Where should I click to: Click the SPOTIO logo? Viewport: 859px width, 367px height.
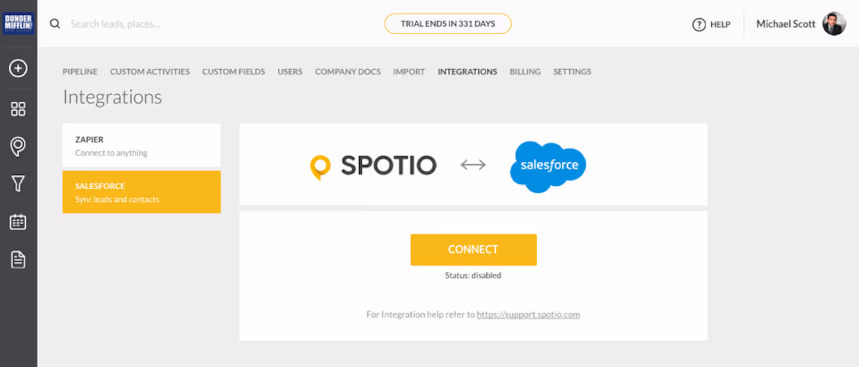[373, 166]
